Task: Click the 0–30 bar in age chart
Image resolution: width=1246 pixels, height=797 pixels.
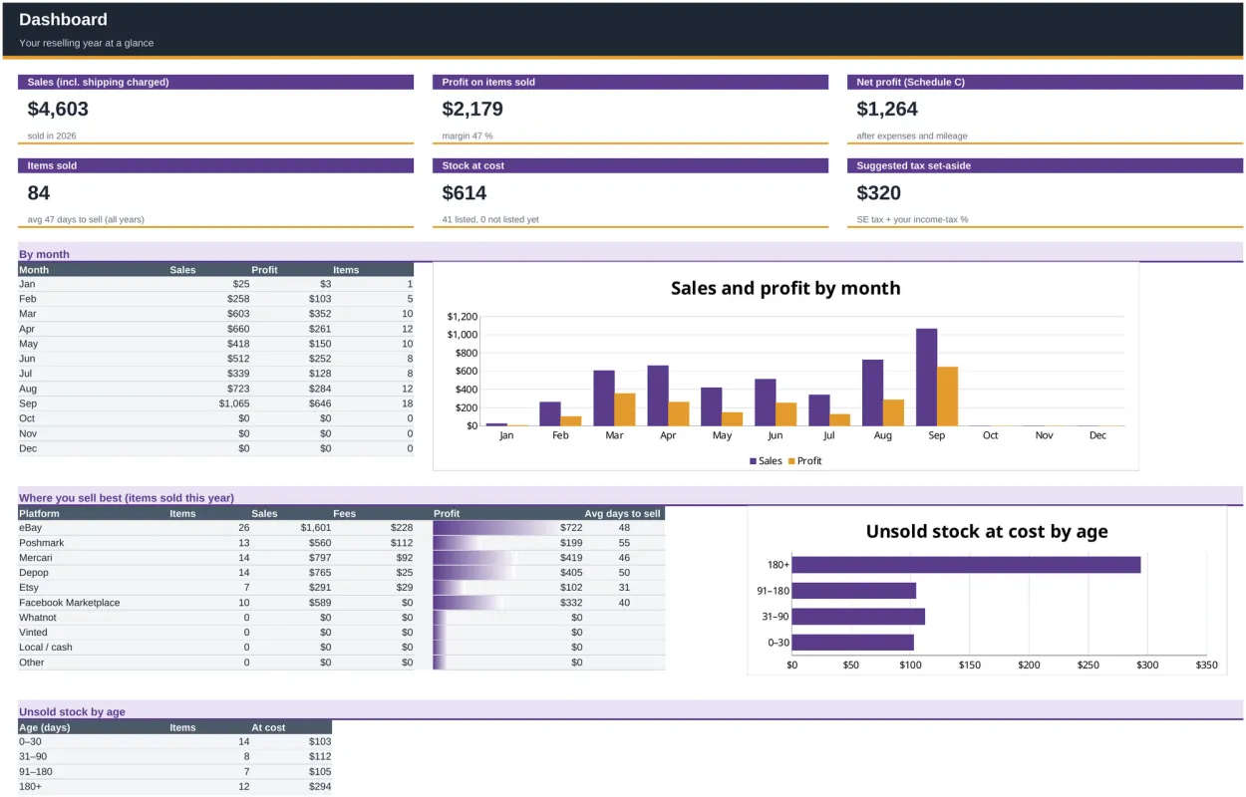Action: pyautogui.click(x=852, y=643)
